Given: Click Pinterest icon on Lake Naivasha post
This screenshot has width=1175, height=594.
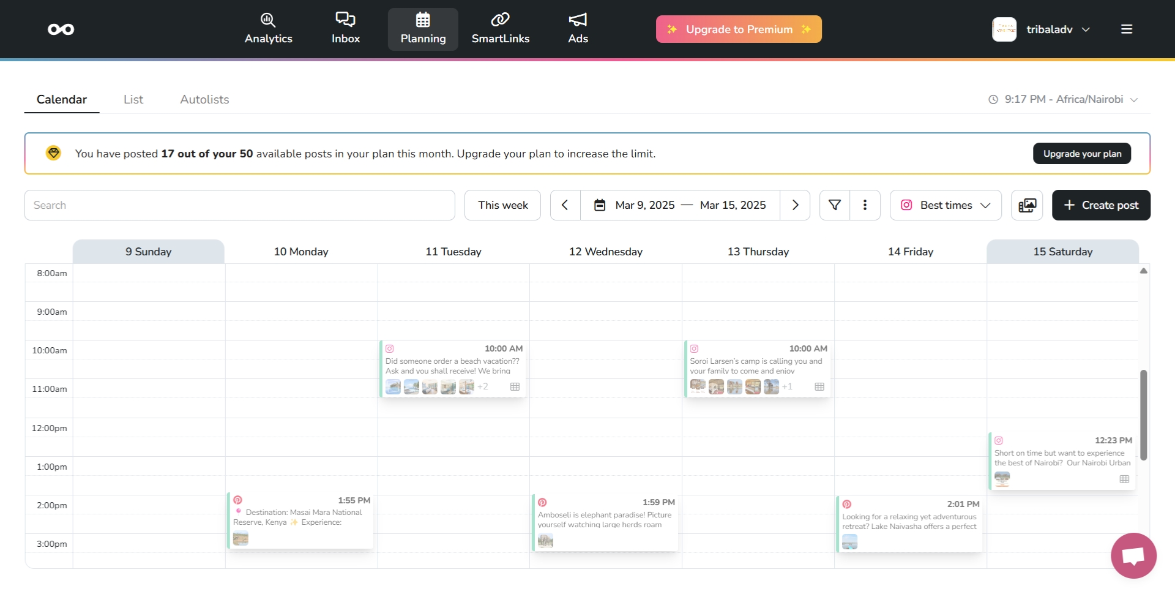Looking at the screenshot, I should [847, 504].
